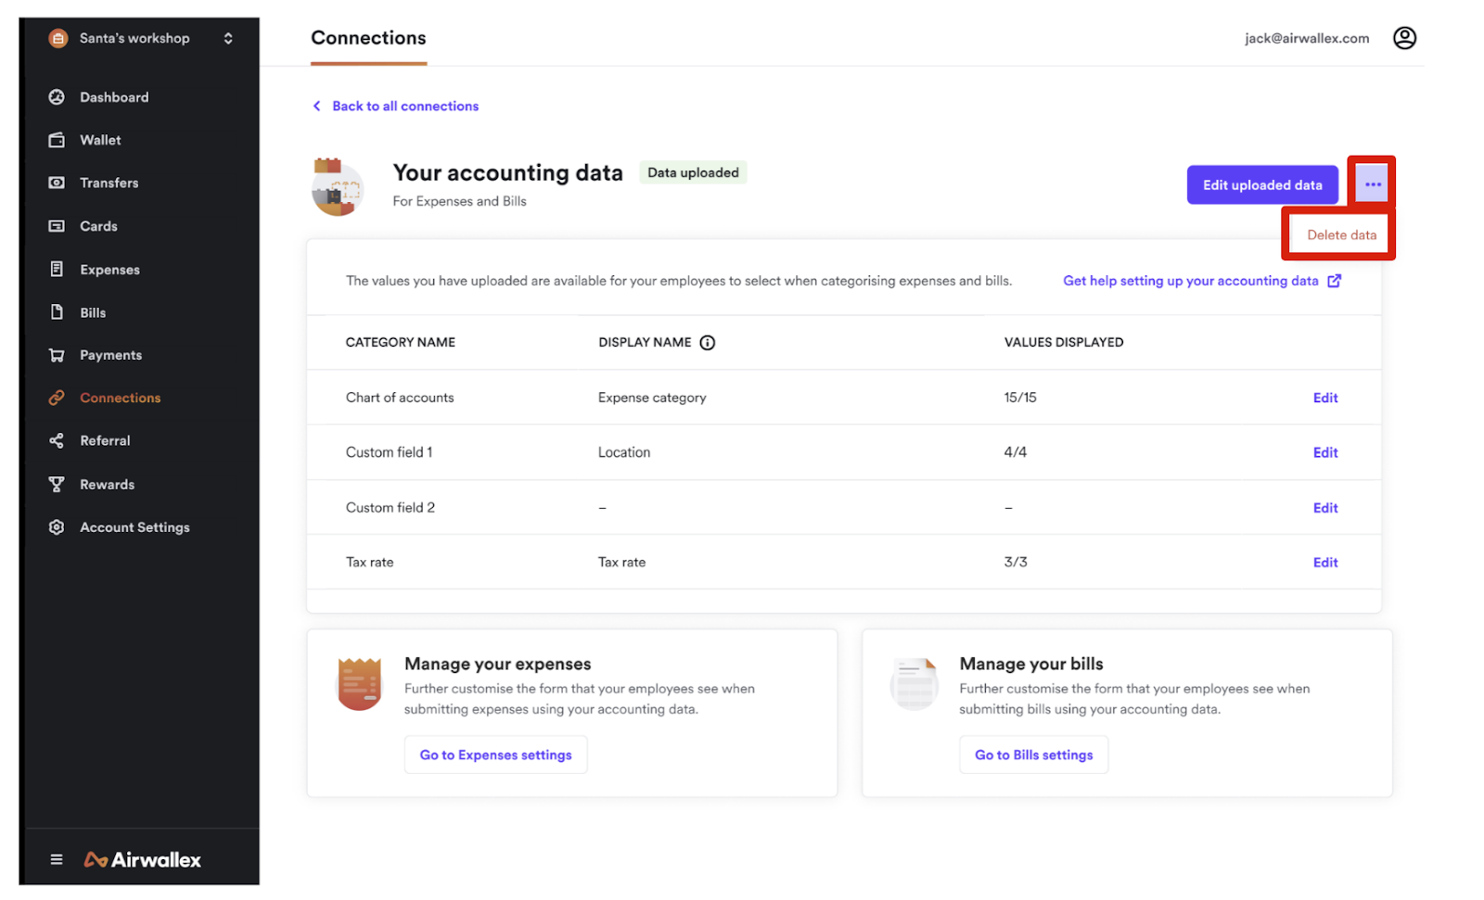
Task: Open the user profile avatar icon
Action: 1404,38
